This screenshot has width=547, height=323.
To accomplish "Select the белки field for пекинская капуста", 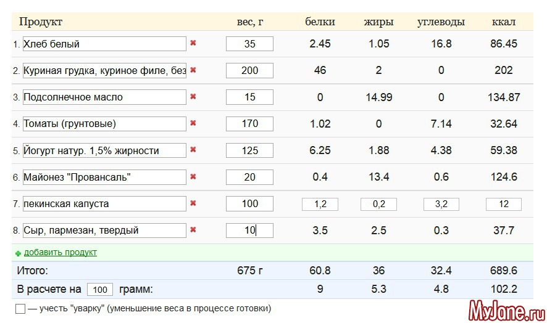I will (x=320, y=204).
